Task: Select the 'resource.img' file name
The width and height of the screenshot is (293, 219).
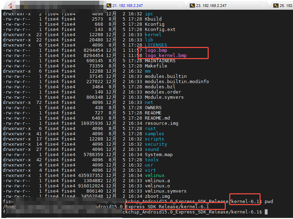Action: 161,123
